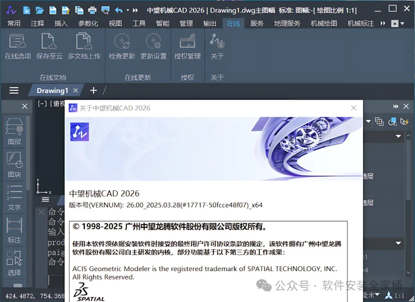Click the command line input field
Screen dimensions: 415x302
(56, 281)
